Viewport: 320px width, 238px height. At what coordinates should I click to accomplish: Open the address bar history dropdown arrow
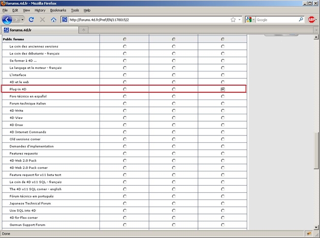(x=239, y=20)
